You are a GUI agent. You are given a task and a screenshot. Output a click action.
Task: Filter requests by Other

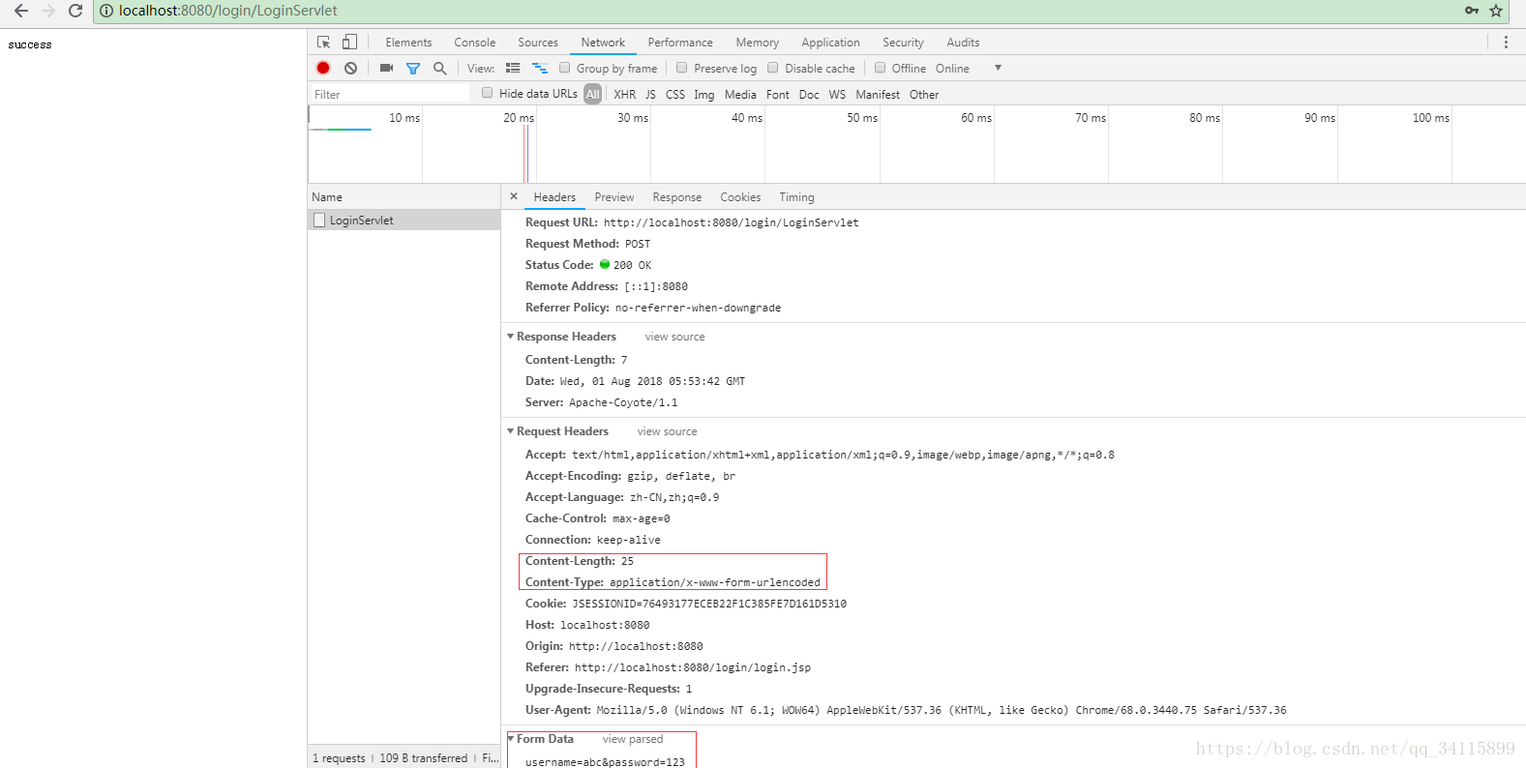click(x=924, y=95)
